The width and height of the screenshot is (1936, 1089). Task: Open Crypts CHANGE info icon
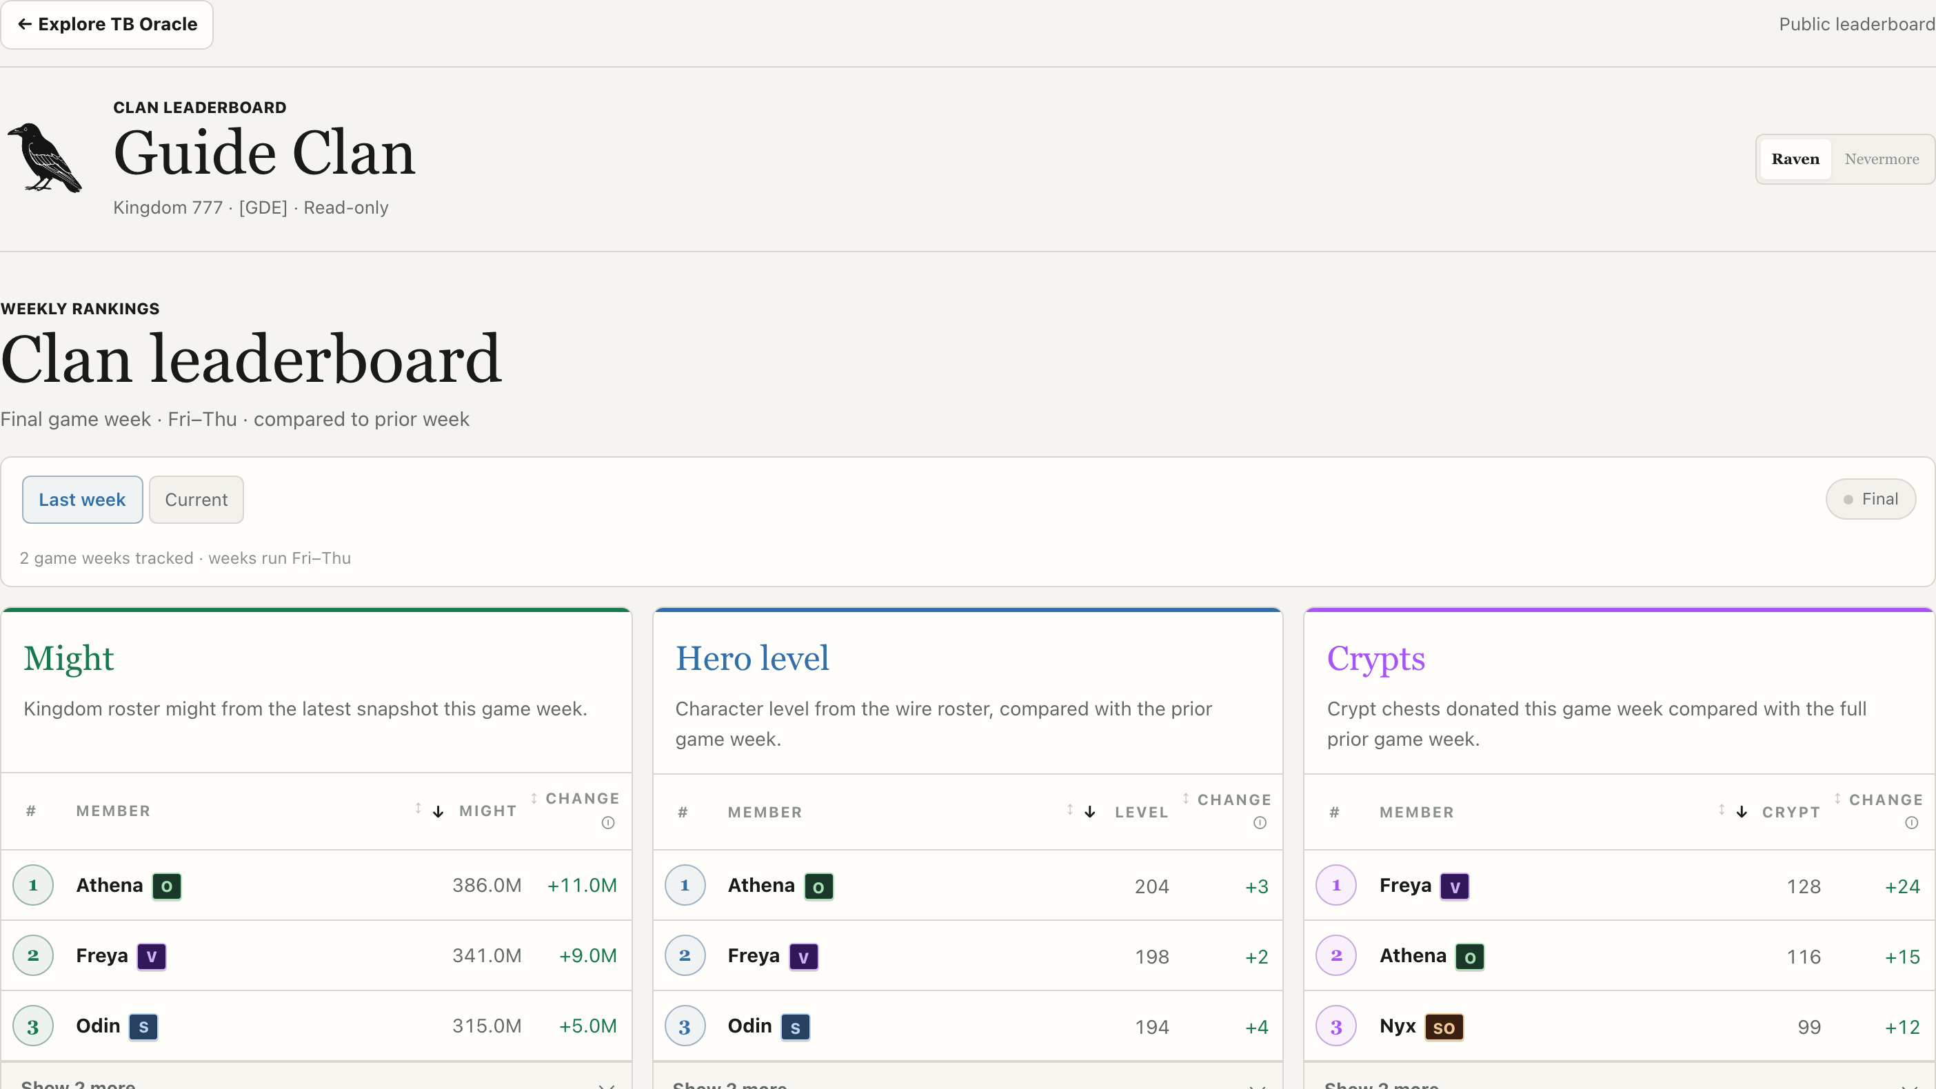point(1911,823)
